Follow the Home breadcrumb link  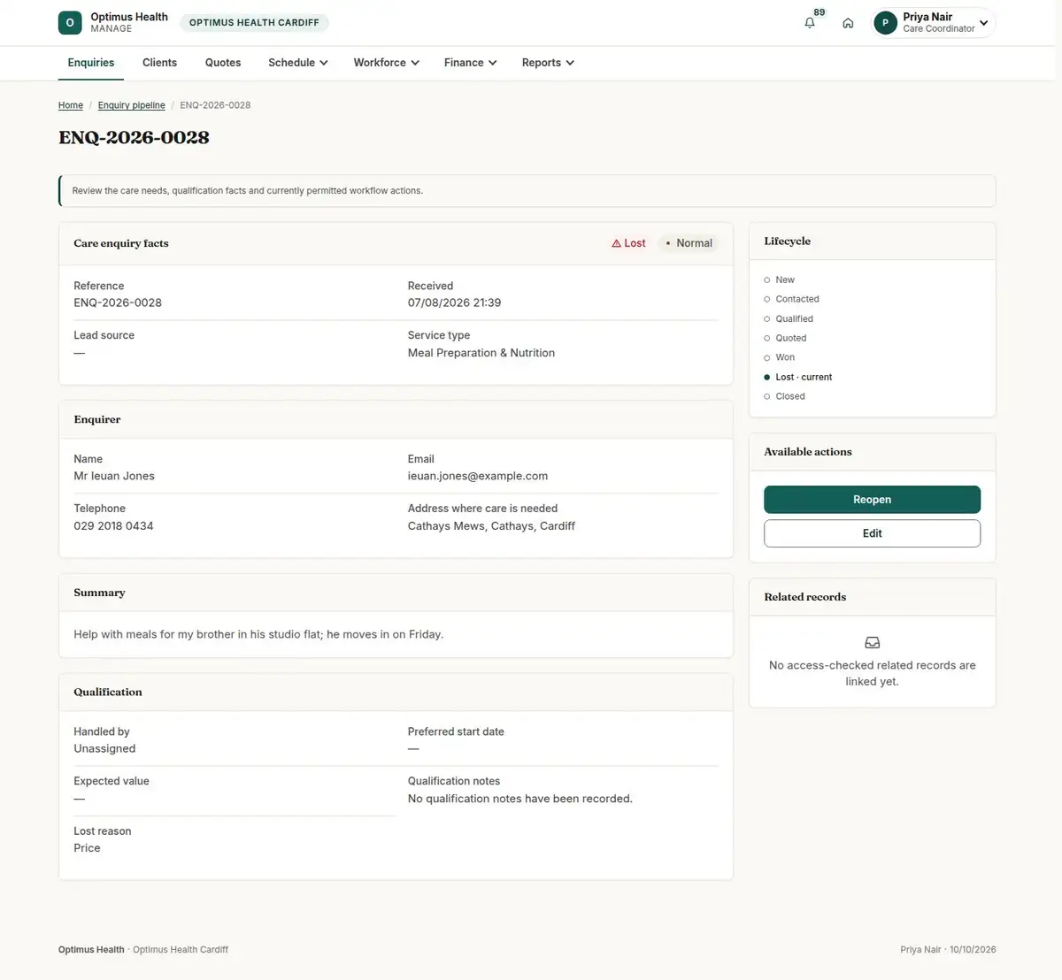tap(71, 105)
